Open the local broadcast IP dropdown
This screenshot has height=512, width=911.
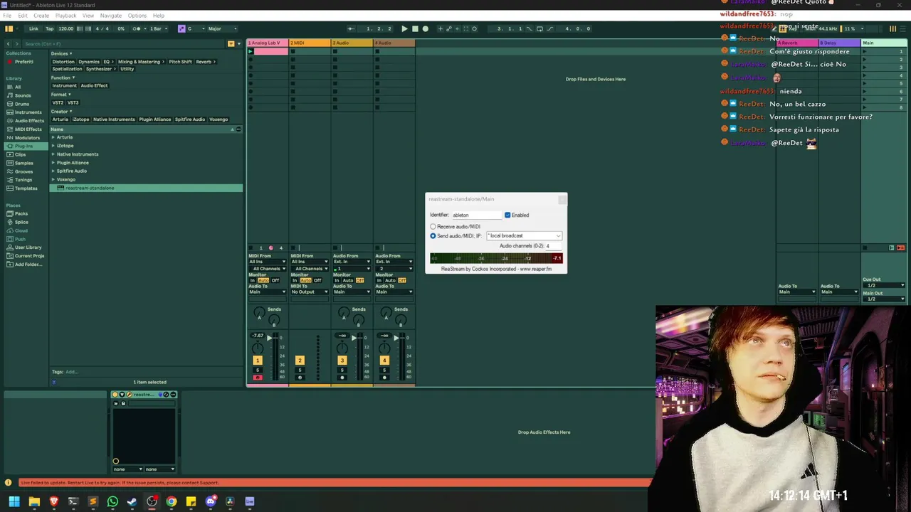pyautogui.click(x=524, y=235)
